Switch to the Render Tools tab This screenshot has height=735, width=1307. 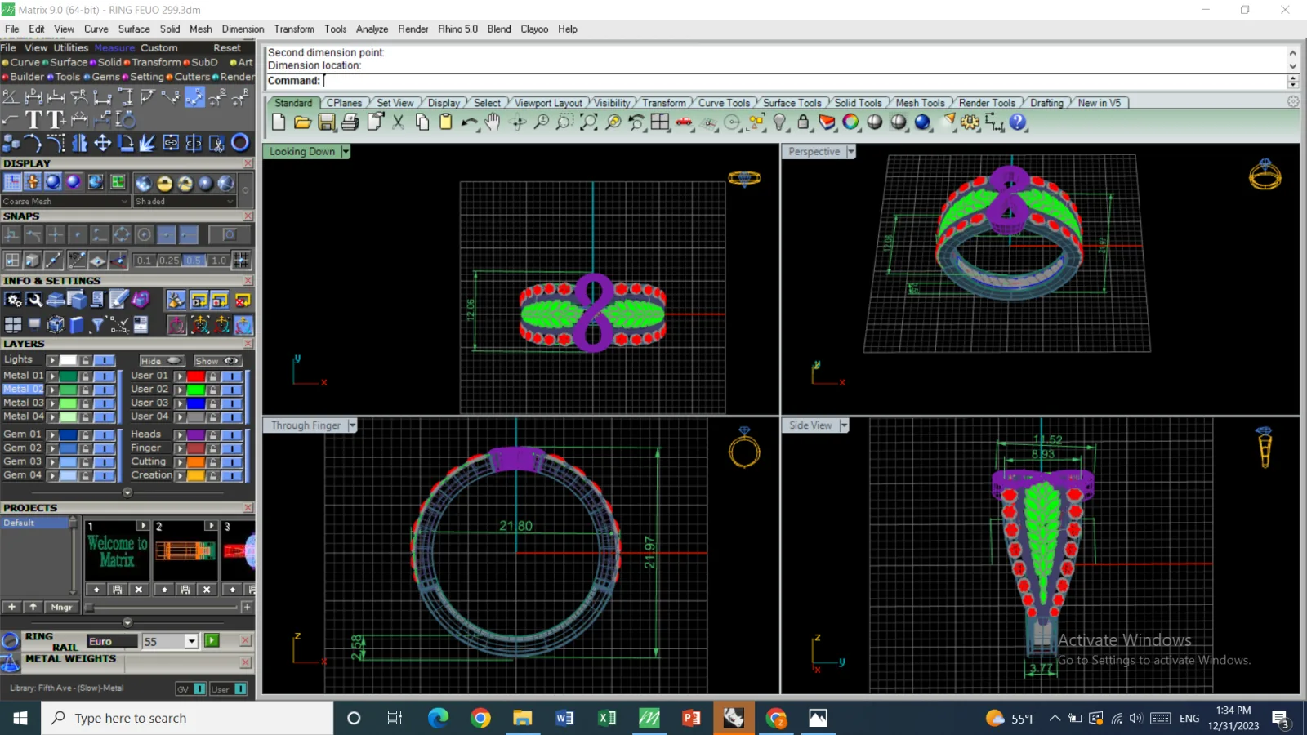click(x=987, y=103)
